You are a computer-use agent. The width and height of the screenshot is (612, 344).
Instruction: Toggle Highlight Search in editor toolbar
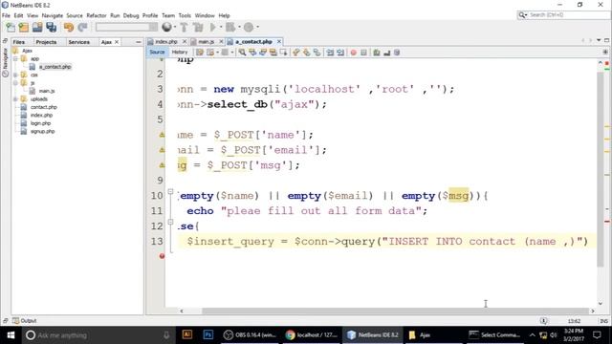click(273, 53)
